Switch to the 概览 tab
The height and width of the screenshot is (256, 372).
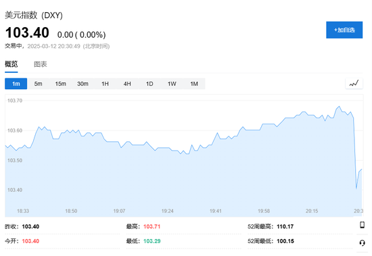pyautogui.click(x=11, y=64)
